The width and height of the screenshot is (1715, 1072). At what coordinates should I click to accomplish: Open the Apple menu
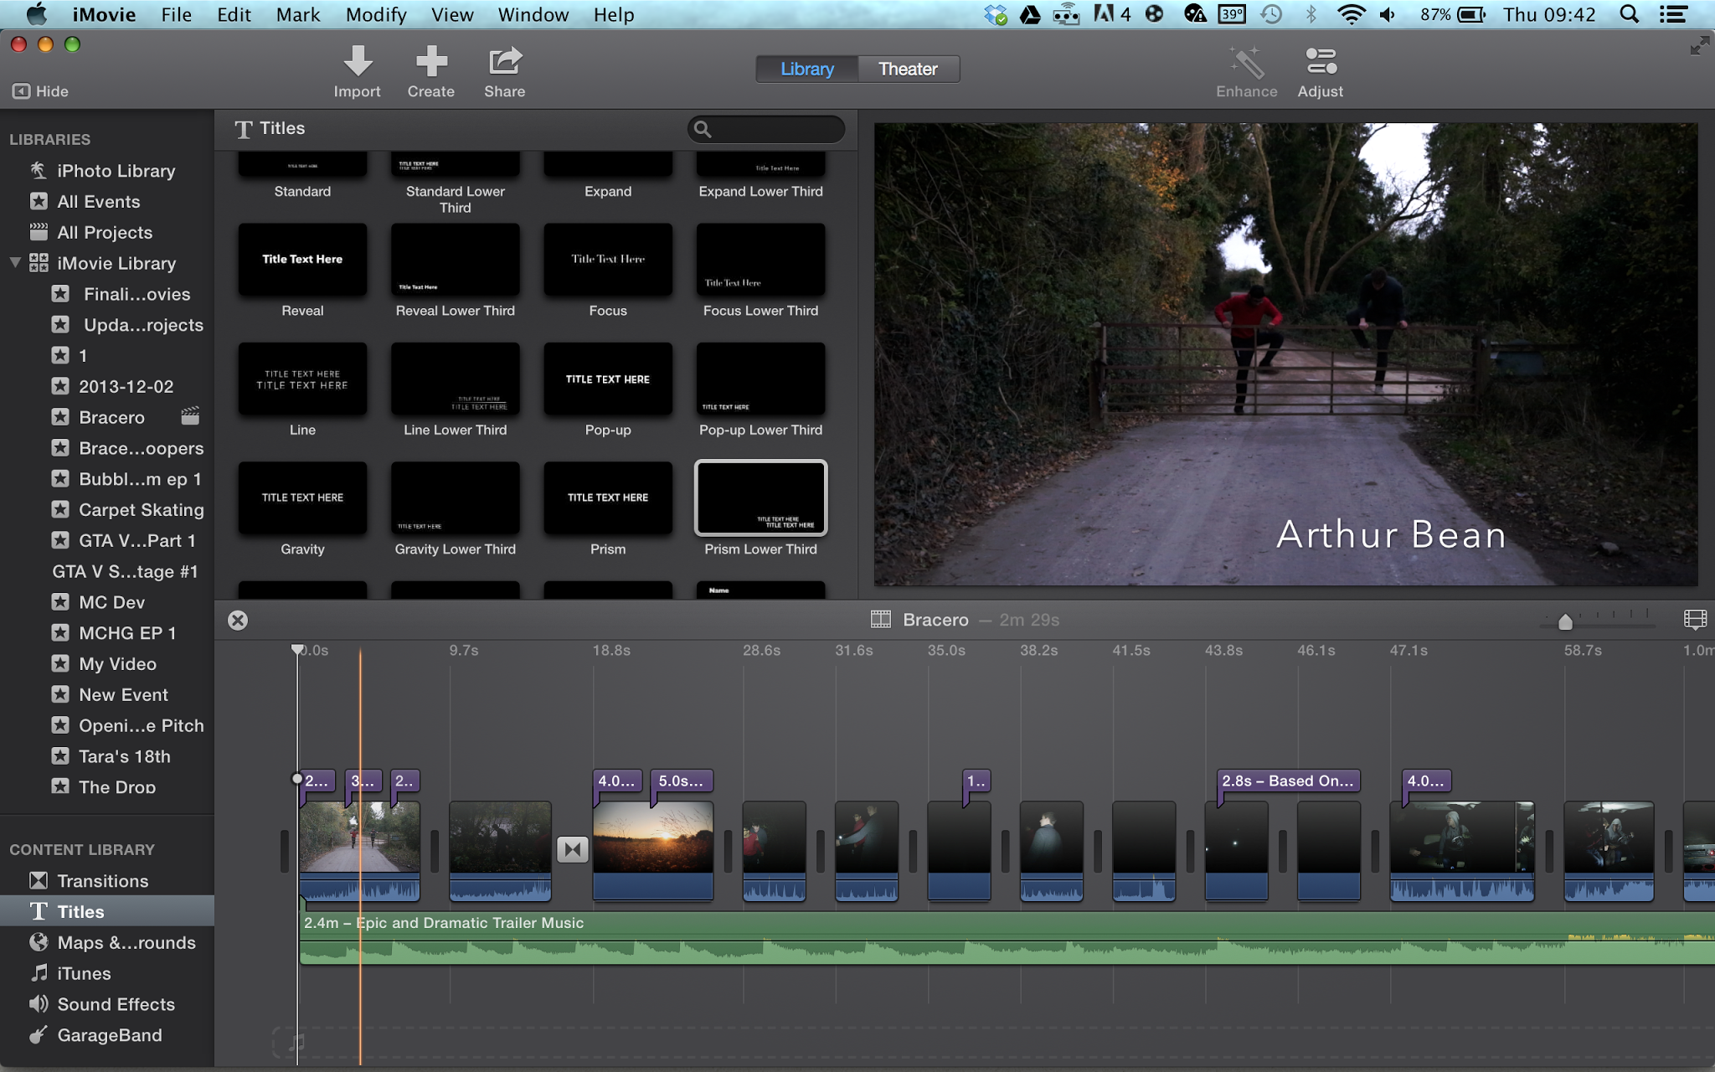37,14
